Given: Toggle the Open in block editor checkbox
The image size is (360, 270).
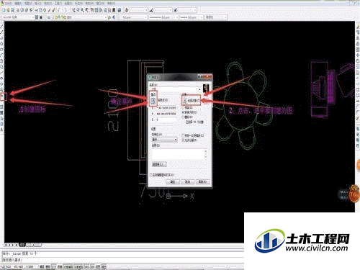Looking at the screenshot, I should click(150, 175).
